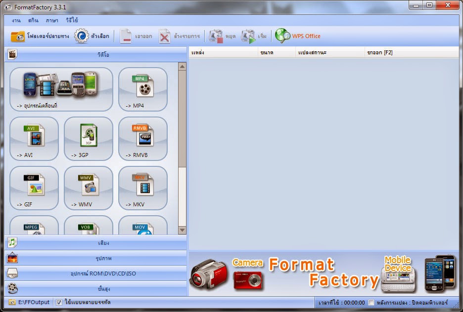Choose the -> MKV conversion tile
The height and width of the screenshot is (312, 463).
coord(143,188)
